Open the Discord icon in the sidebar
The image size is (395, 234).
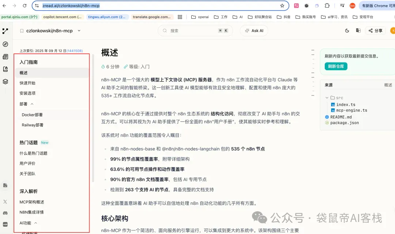pyautogui.click(x=5, y=213)
